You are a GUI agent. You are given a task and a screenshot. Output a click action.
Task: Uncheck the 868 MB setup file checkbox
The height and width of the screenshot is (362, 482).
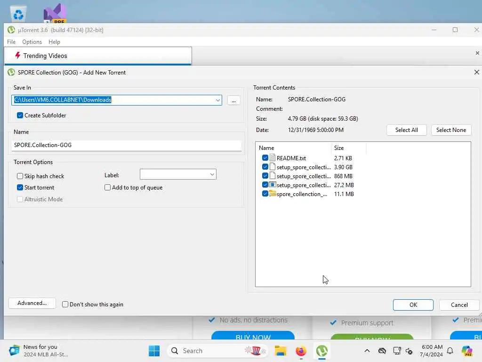tap(265, 176)
